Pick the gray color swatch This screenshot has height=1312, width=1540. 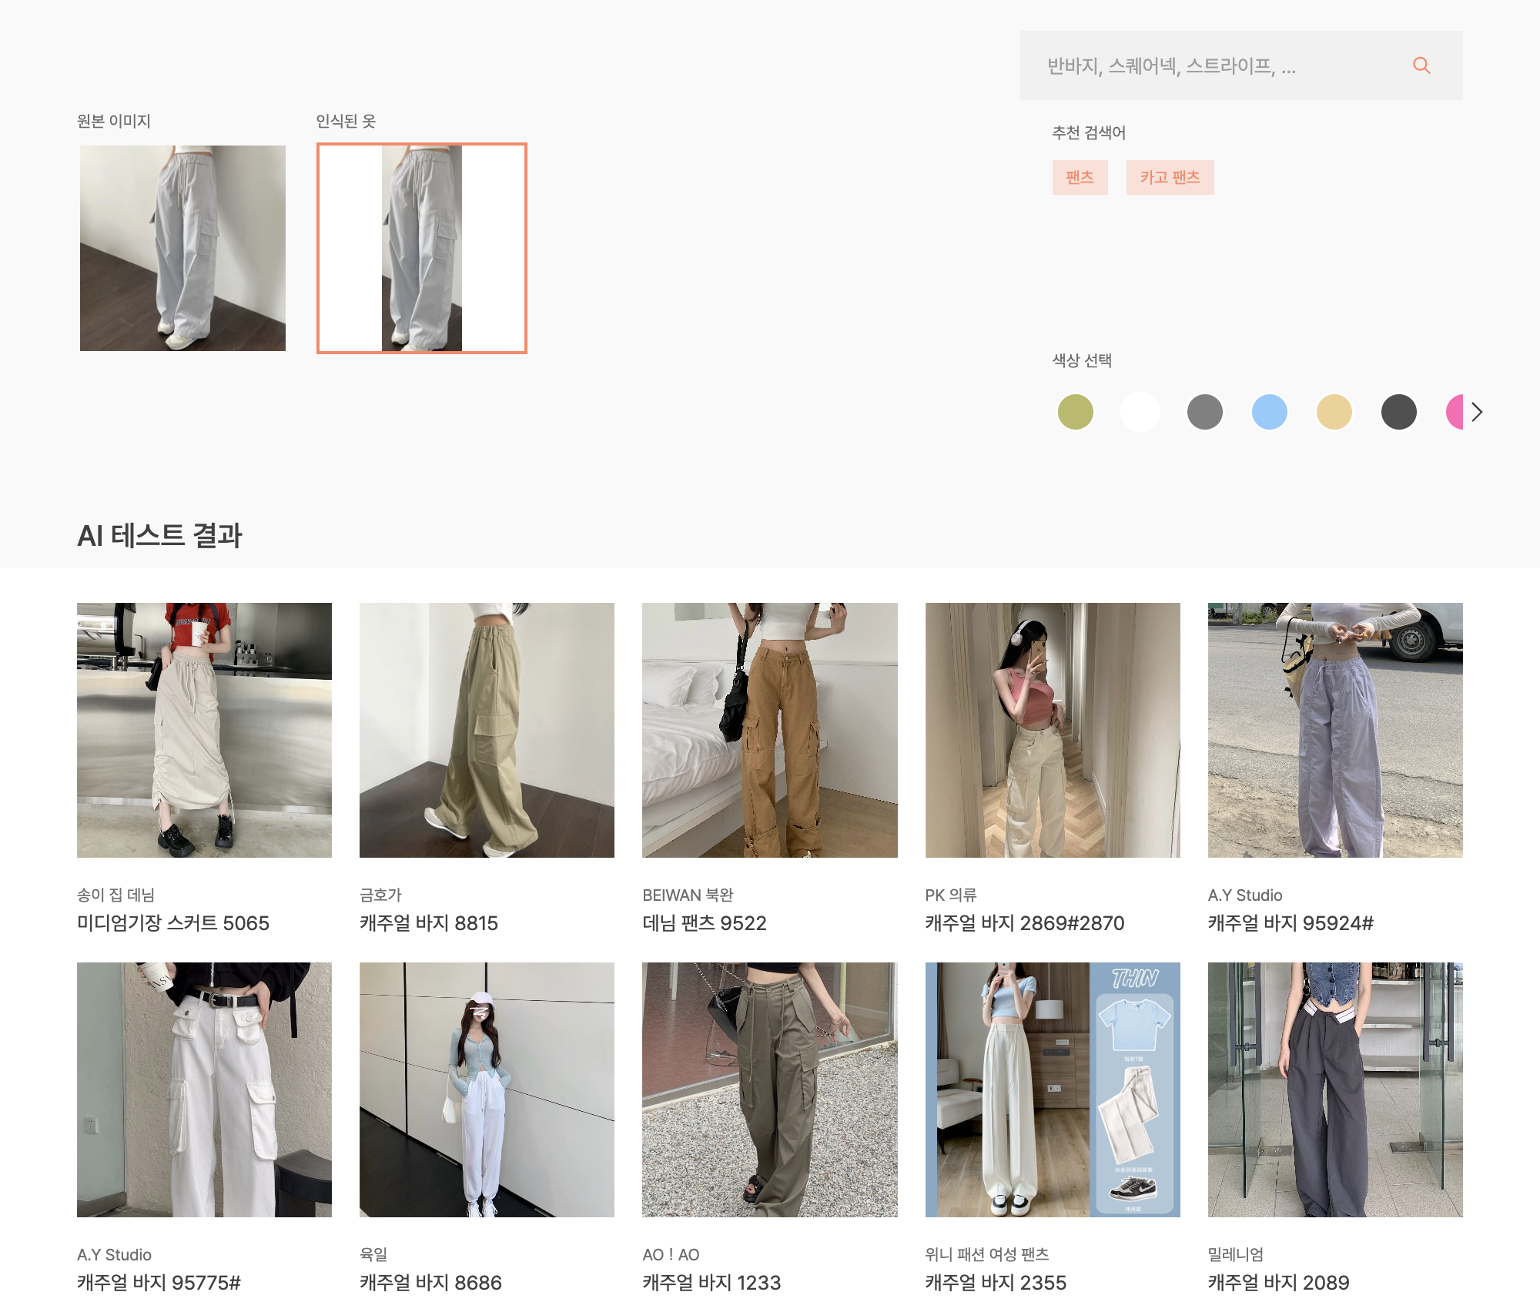click(1204, 412)
